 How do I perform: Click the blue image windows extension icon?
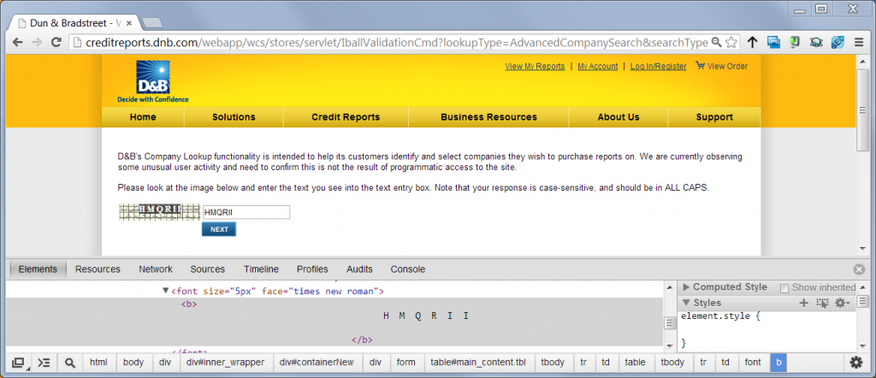click(x=773, y=43)
